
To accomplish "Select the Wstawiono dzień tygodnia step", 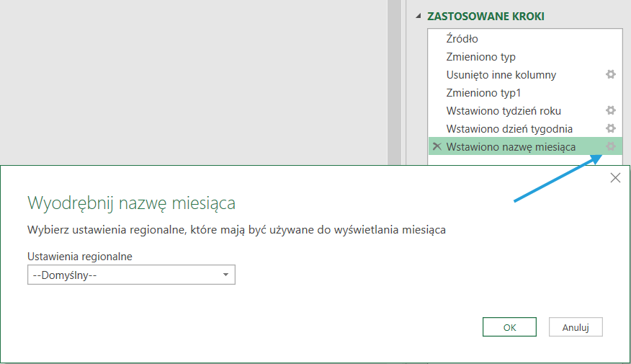I will tap(509, 129).
